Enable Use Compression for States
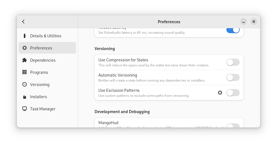This screenshot has height=146, width=277. point(233,62)
